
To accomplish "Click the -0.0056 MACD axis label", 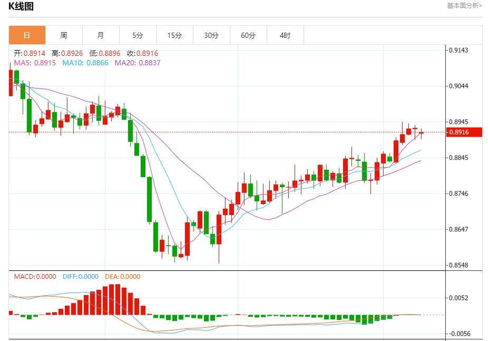I will coord(460,334).
